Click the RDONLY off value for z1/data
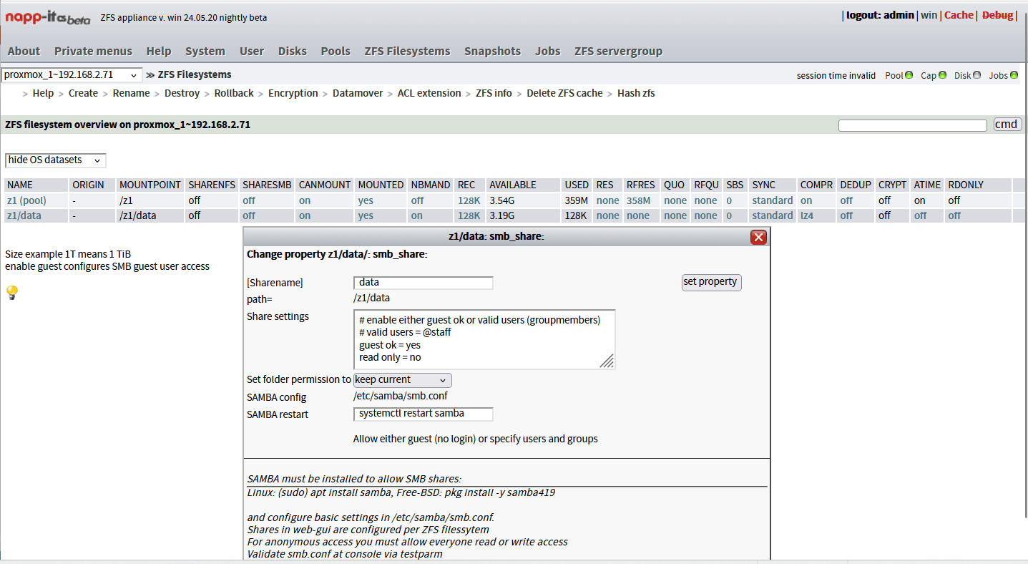This screenshot has height=564, width=1028. (x=955, y=215)
